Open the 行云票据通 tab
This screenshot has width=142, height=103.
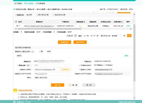coord(40,3)
